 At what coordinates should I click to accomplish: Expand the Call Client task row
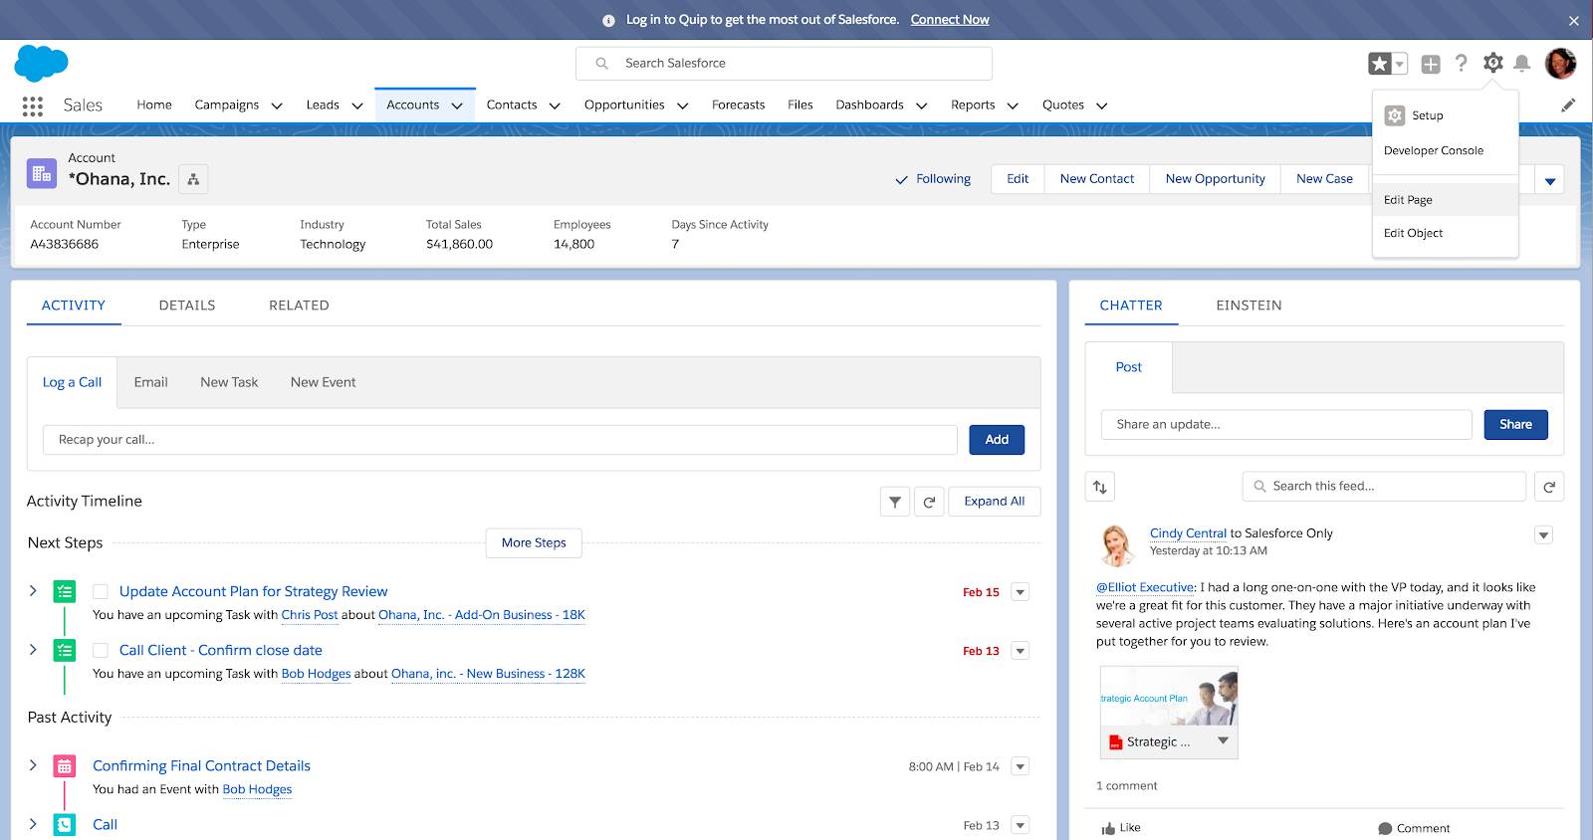point(33,650)
